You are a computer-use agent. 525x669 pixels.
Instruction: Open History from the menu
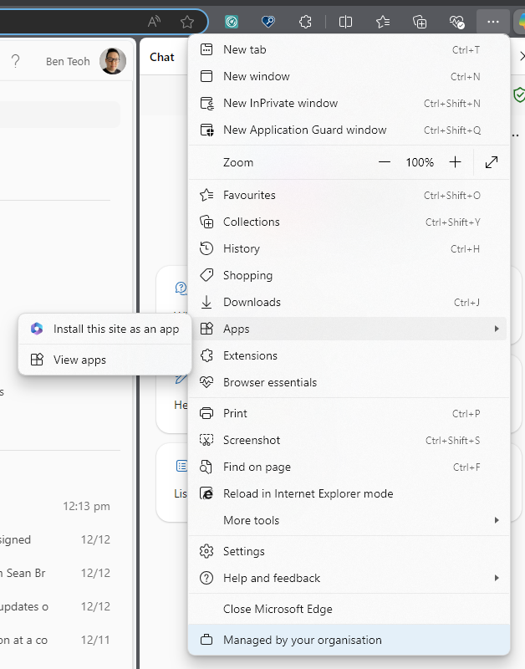pyautogui.click(x=349, y=248)
